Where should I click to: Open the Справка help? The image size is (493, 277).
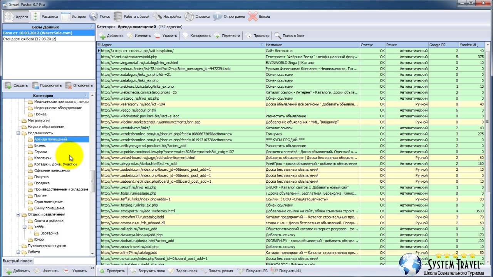click(x=197, y=17)
